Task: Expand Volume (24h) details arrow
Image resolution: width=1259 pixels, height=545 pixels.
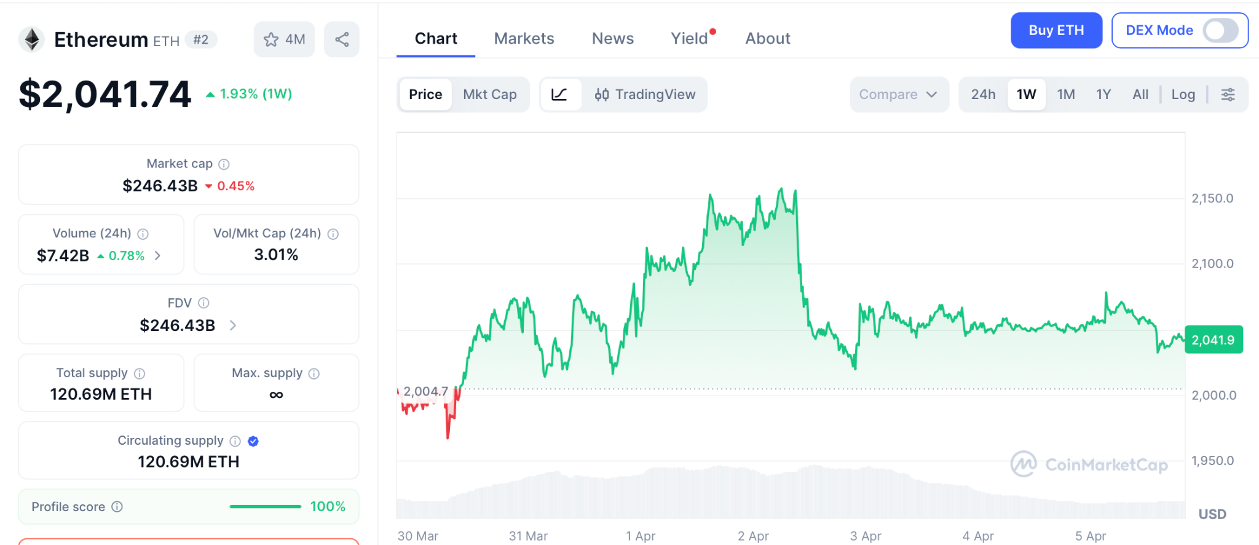Action: click(158, 255)
